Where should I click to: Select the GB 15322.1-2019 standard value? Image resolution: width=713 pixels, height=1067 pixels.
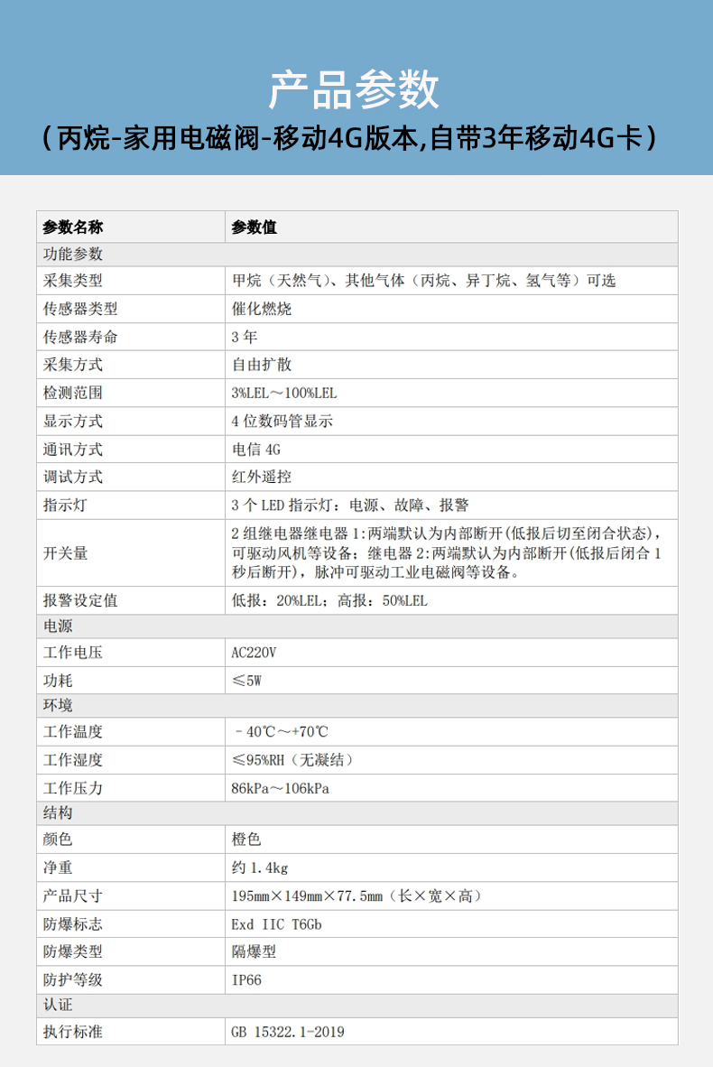[288, 1032]
